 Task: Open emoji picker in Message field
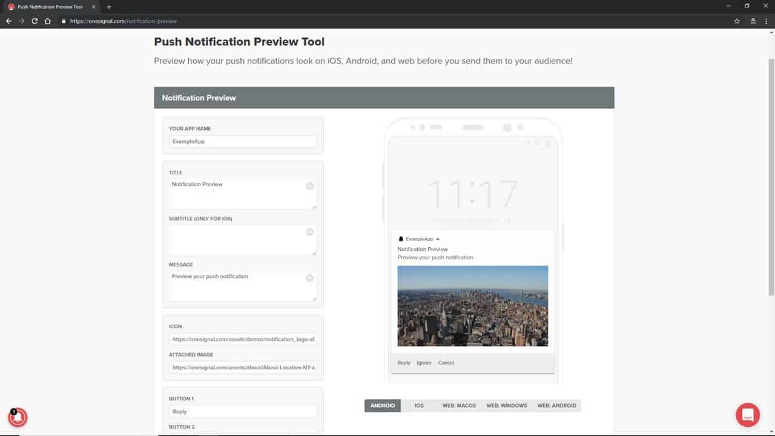tap(310, 278)
